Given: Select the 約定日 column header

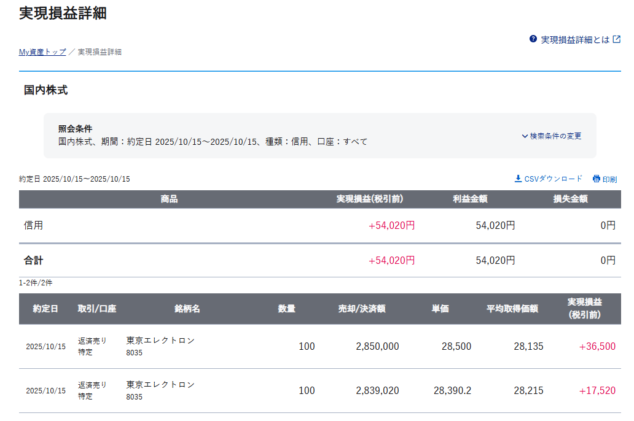Looking at the screenshot, I should pyautogui.click(x=45, y=309).
